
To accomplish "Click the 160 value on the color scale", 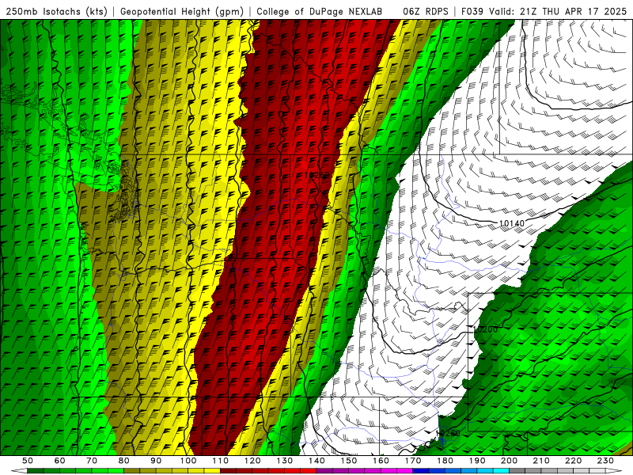I will 381,461.
